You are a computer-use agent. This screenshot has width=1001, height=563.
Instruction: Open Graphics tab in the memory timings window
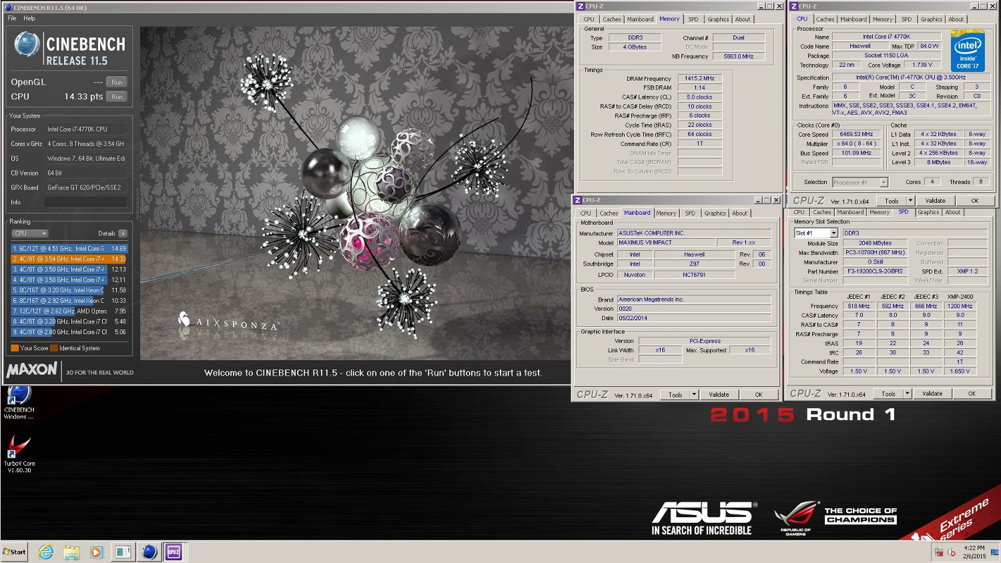click(718, 19)
